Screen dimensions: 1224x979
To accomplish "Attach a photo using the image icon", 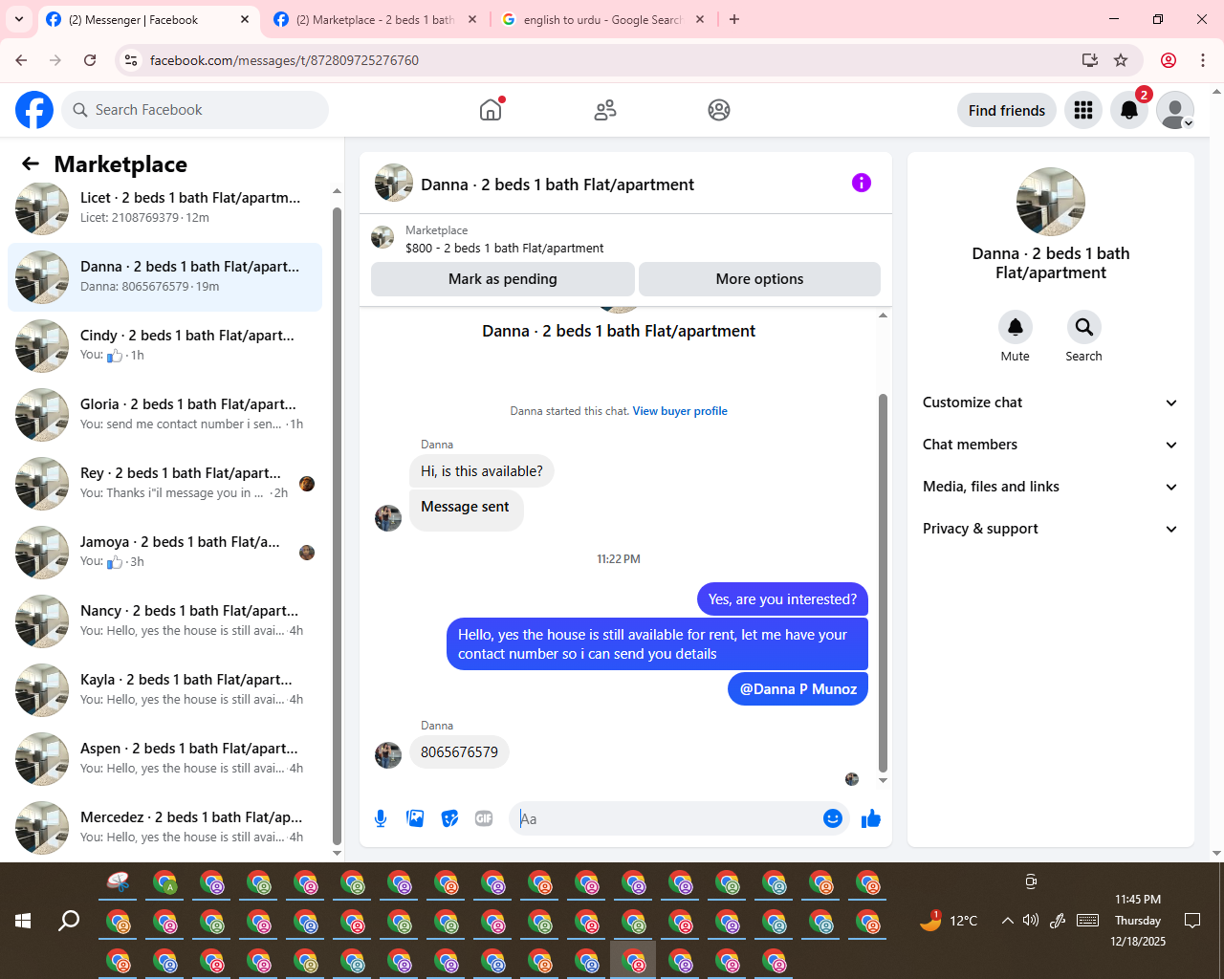I will tap(415, 818).
